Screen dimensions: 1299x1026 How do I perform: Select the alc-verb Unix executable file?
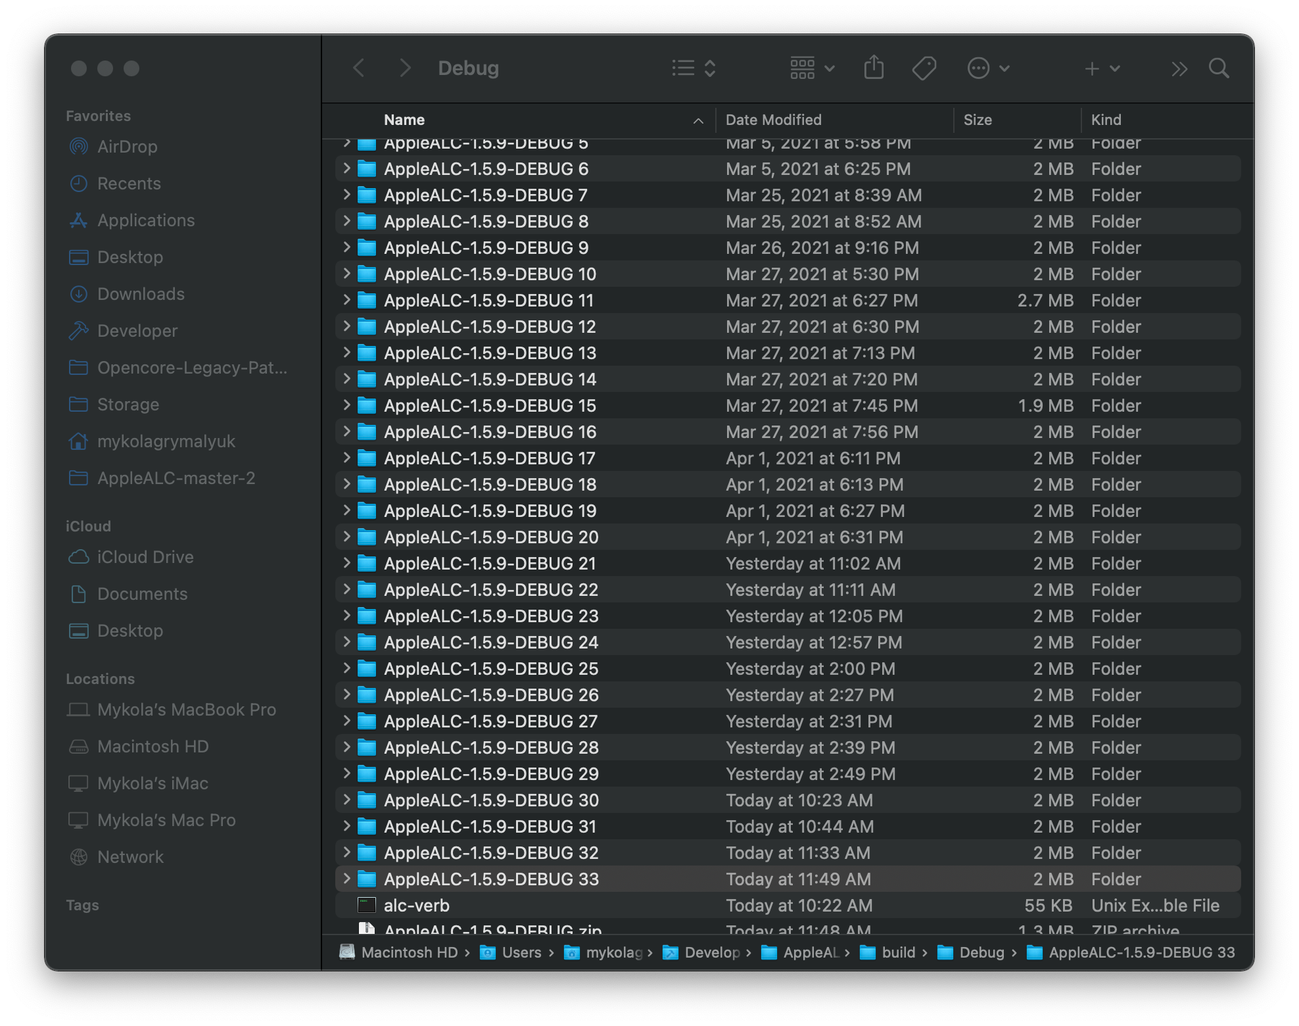416,906
